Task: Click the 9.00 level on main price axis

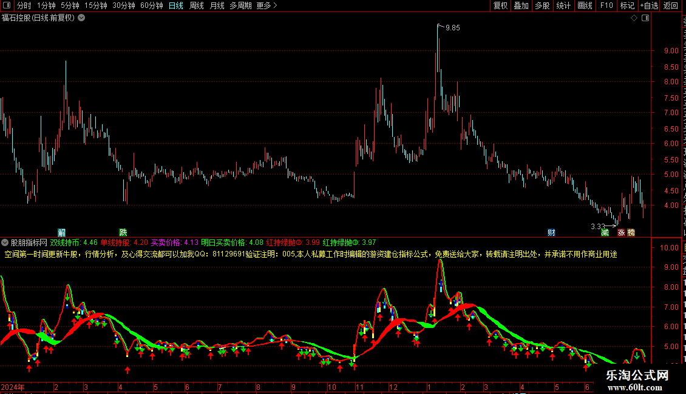Action: click(671, 51)
